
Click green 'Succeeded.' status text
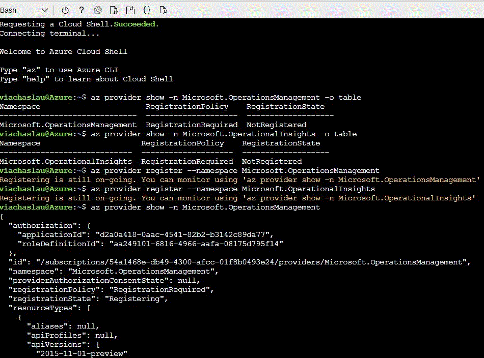136,24
